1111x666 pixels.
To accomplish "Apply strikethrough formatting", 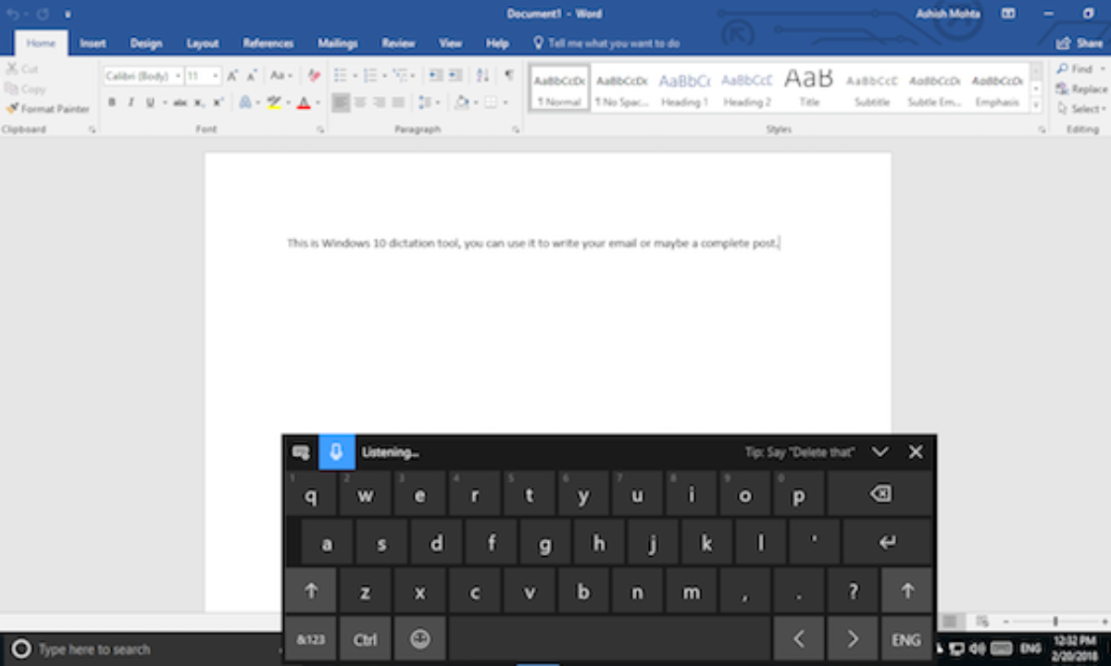I will (180, 103).
